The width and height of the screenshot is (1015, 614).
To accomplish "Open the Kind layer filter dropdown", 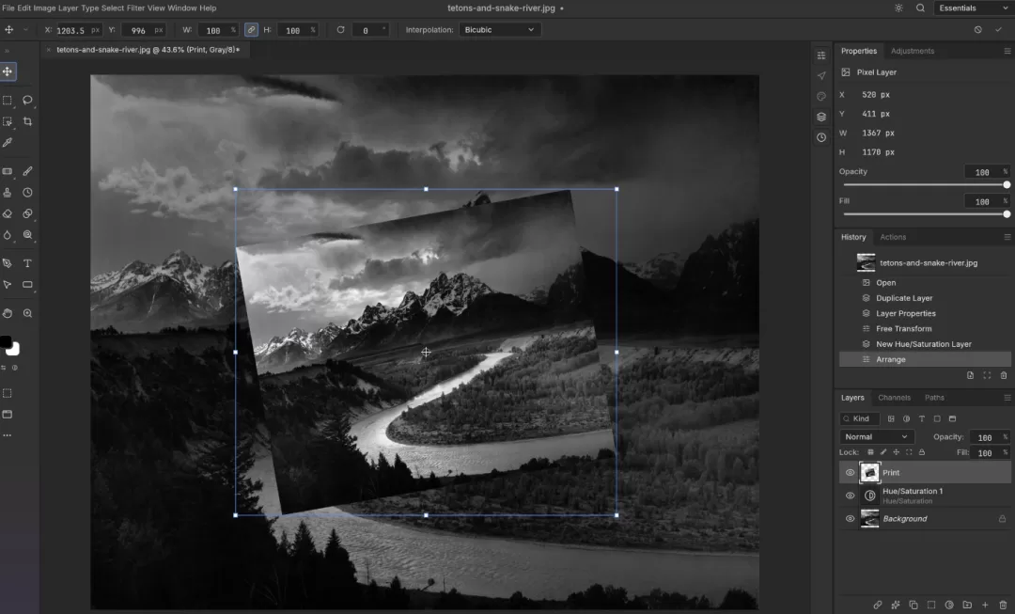I will tap(860, 419).
